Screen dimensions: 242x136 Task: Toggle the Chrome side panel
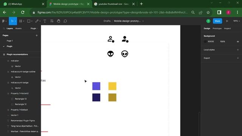pos(219,12)
